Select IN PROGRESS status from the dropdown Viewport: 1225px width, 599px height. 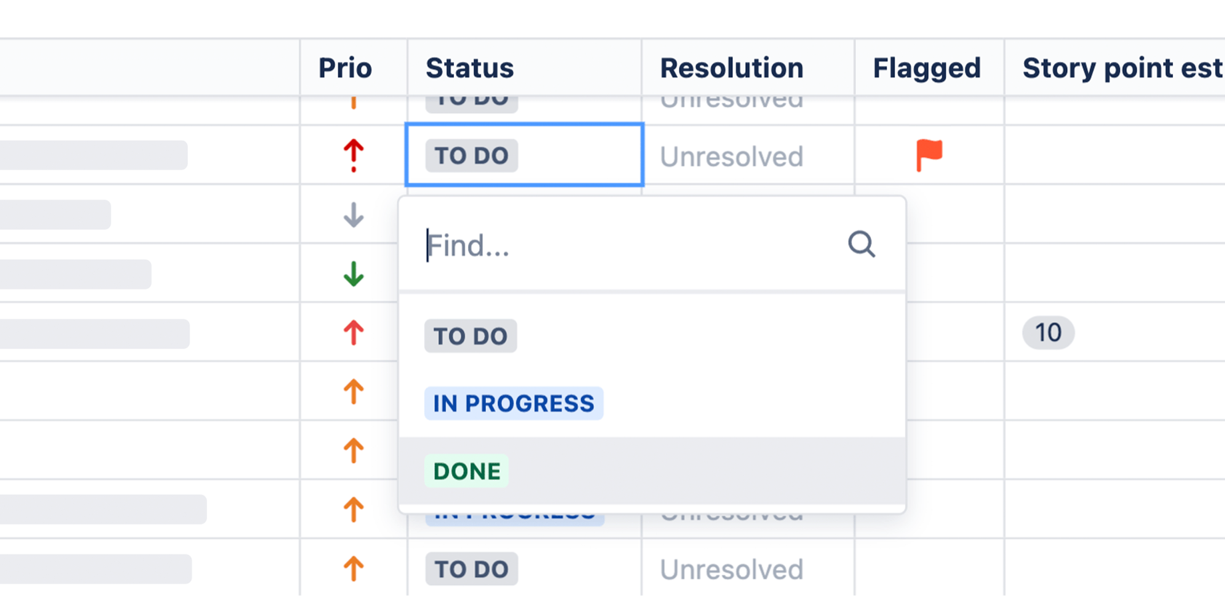click(513, 403)
